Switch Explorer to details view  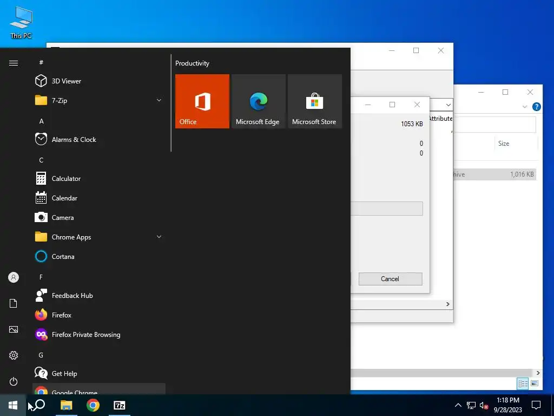click(523, 383)
